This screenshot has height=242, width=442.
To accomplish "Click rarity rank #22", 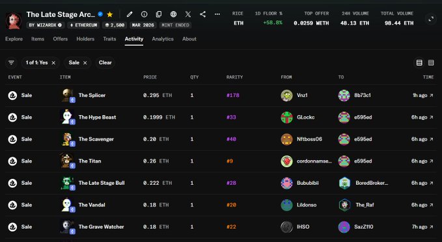I will coord(231,227).
